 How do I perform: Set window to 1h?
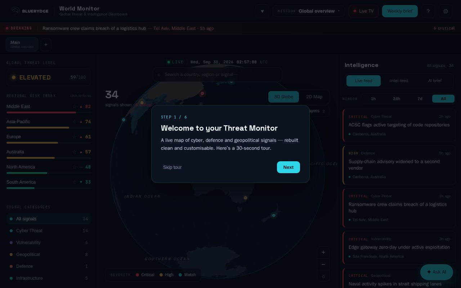click(373, 99)
